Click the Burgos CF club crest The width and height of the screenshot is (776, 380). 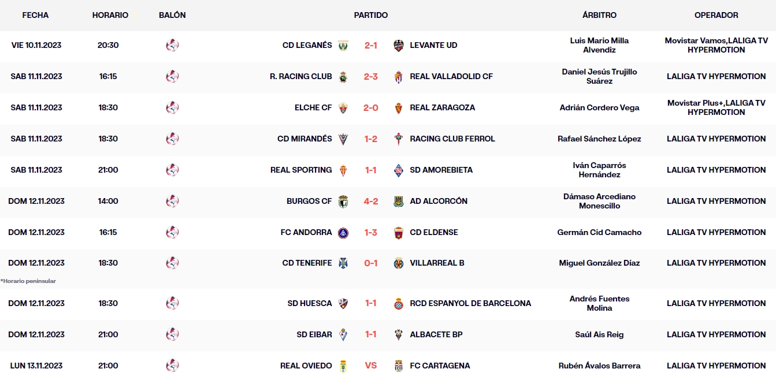(343, 201)
